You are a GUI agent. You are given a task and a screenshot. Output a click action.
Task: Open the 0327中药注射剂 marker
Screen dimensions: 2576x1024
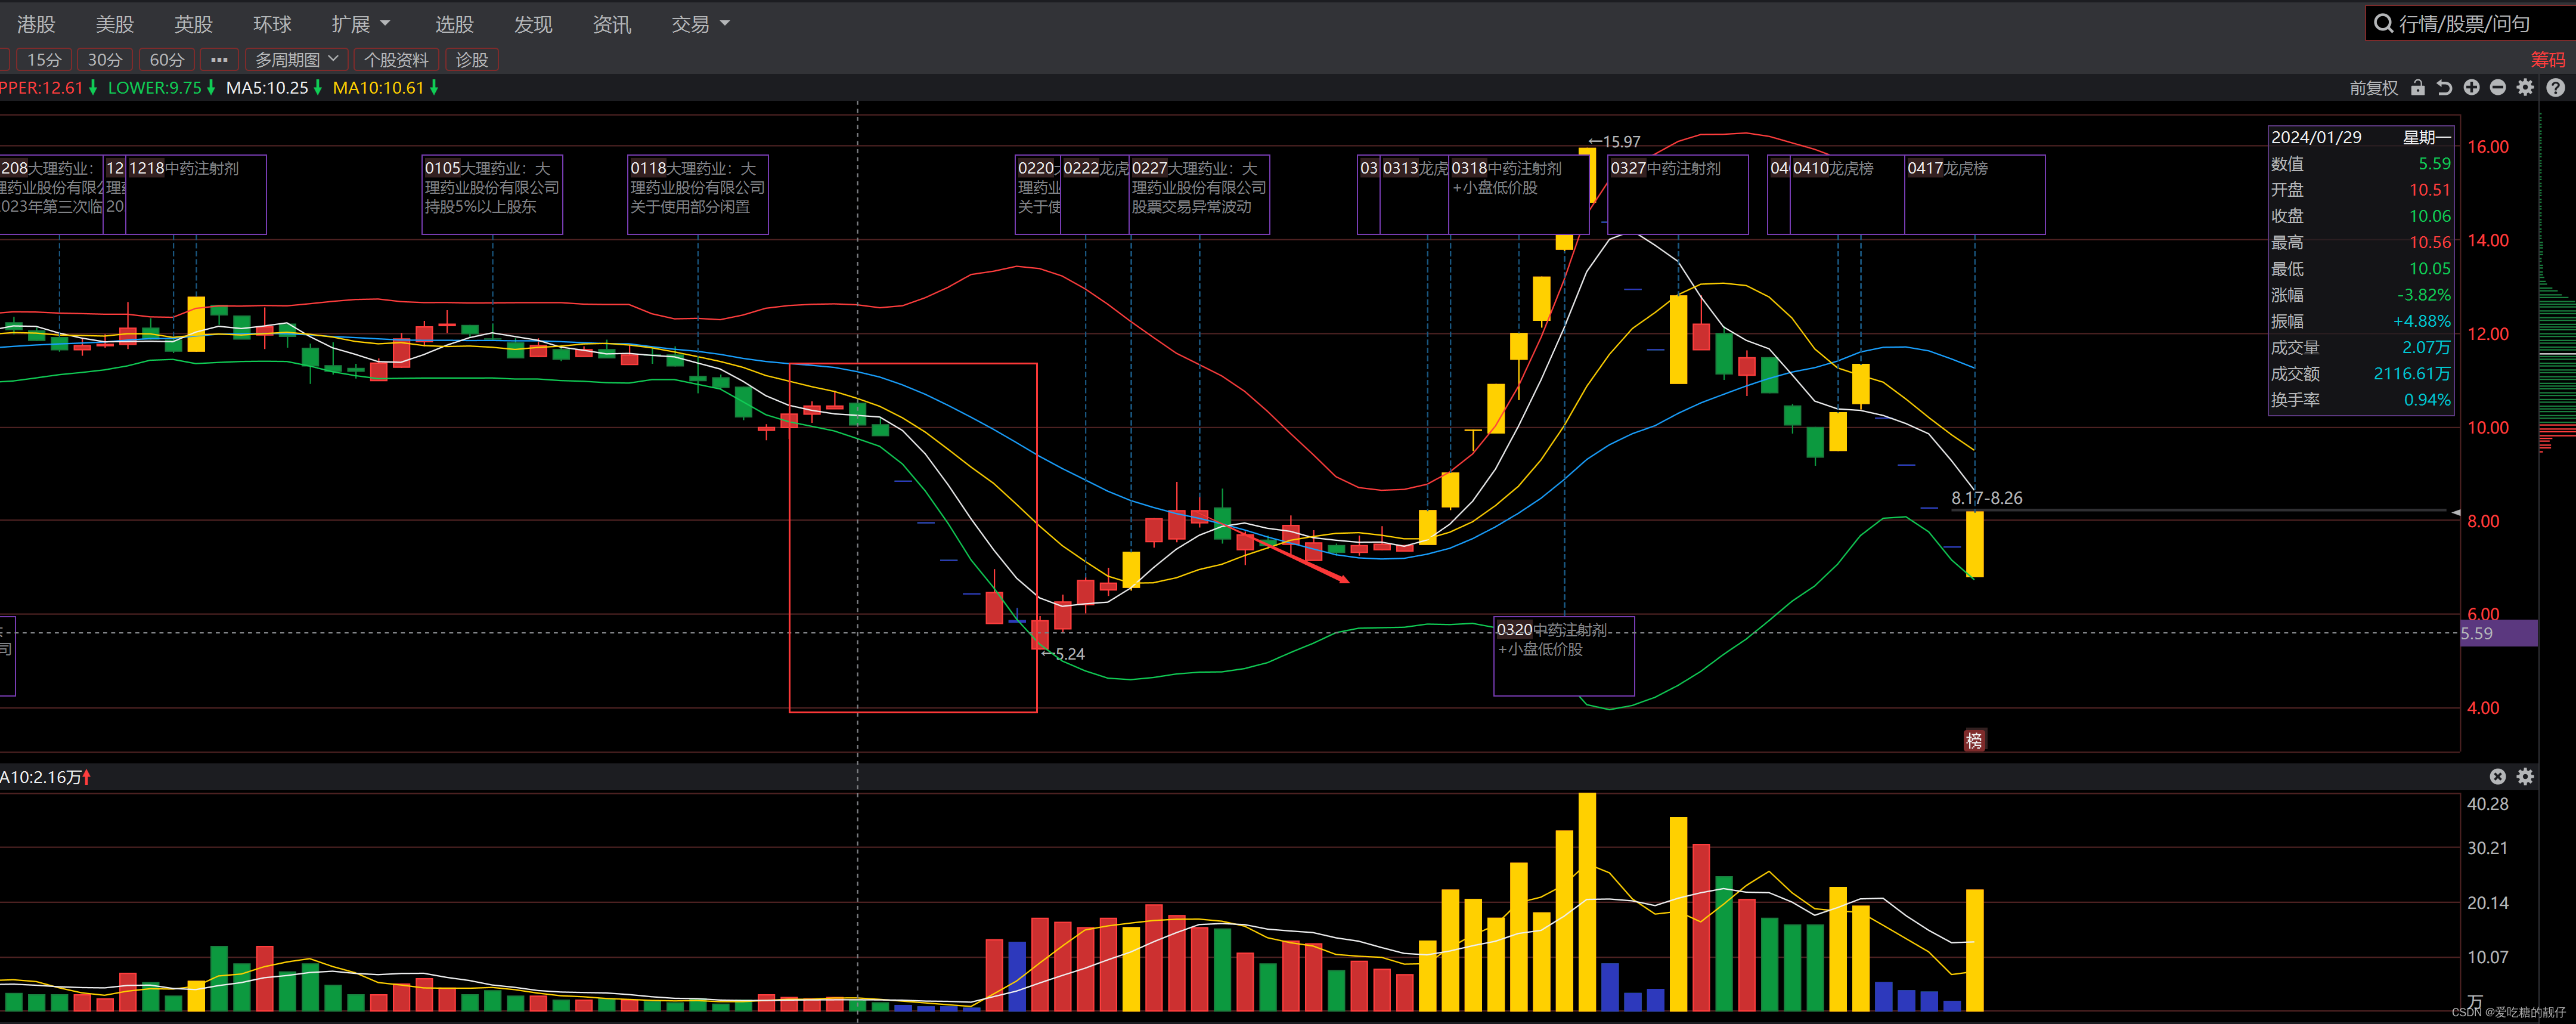[x=1678, y=194]
